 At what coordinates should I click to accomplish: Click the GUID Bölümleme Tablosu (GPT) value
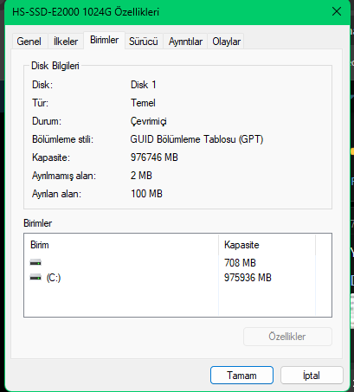click(196, 139)
